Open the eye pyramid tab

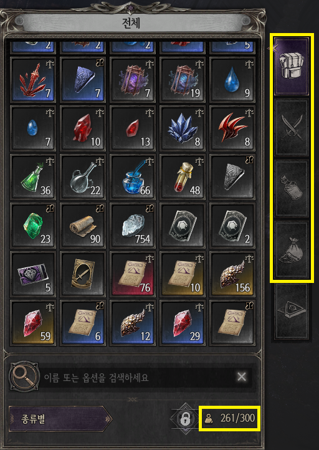[x=291, y=311]
